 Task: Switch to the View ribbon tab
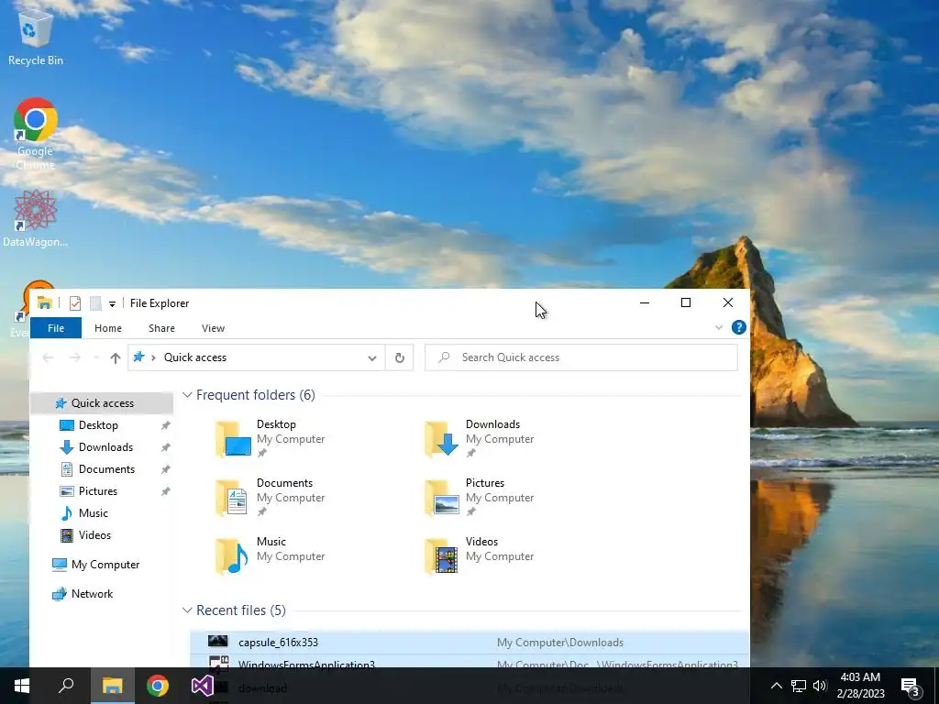213,328
